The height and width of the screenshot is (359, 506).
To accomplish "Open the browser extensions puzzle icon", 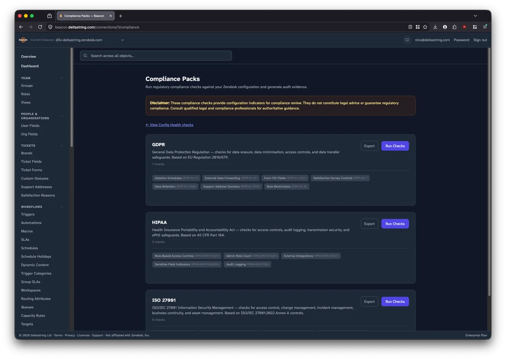I will [x=454, y=27].
